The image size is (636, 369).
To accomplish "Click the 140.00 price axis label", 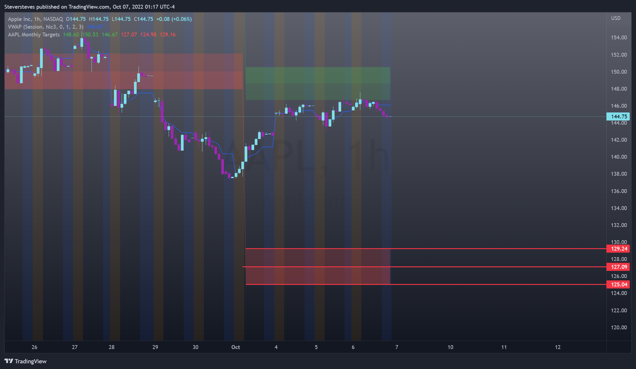I will (x=619, y=157).
